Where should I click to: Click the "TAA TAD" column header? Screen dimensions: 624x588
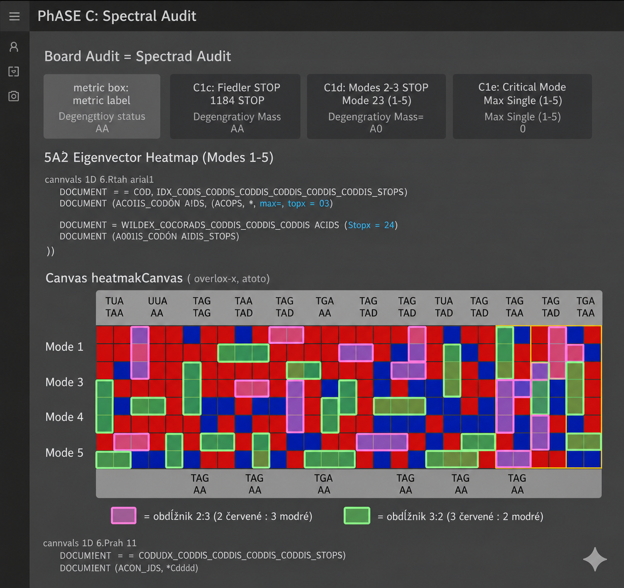(244, 307)
